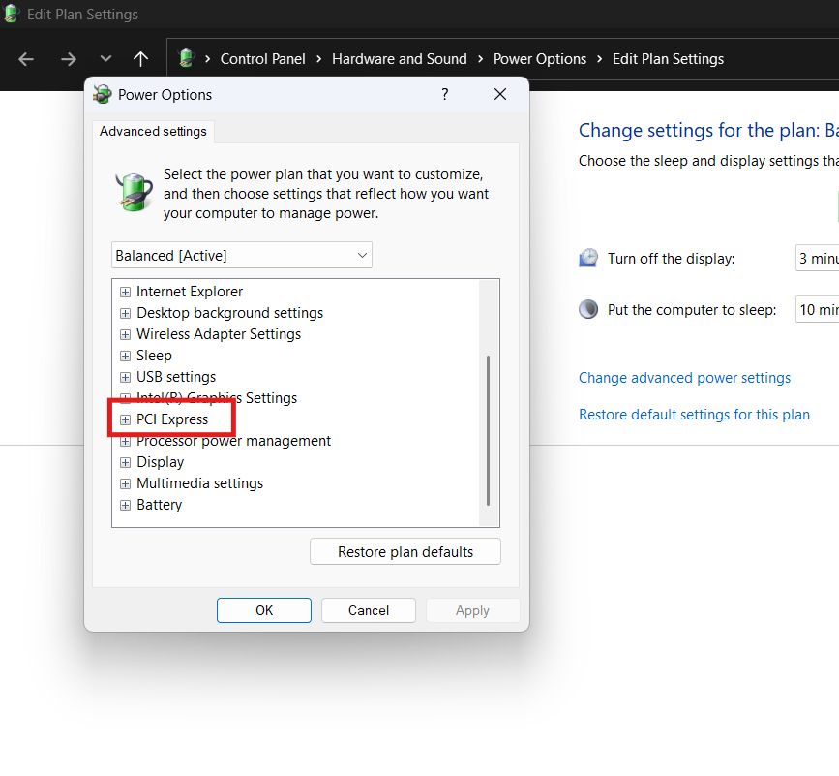The width and height of the screenshot is (839, 776).
Task: Select the Advanced settings tab
Action: 153,132
